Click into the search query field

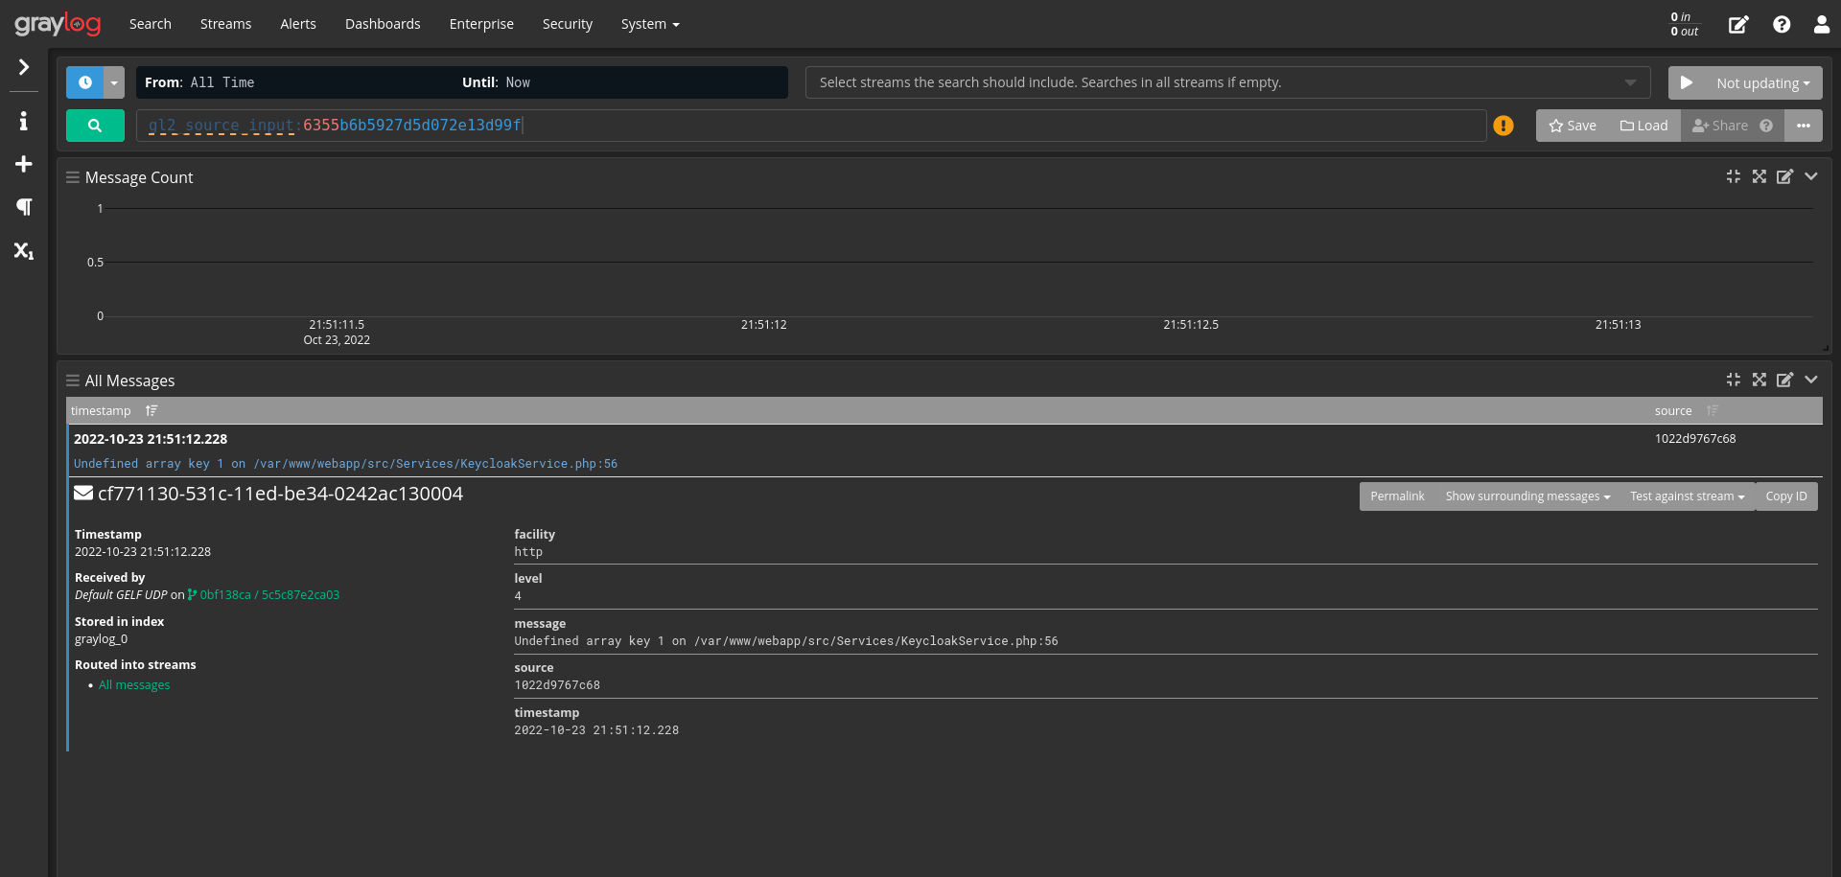pos(811,126)
